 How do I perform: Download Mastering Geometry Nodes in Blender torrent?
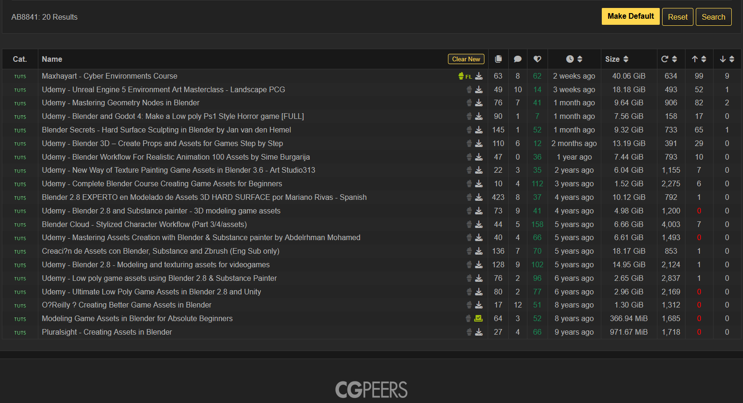479,103
